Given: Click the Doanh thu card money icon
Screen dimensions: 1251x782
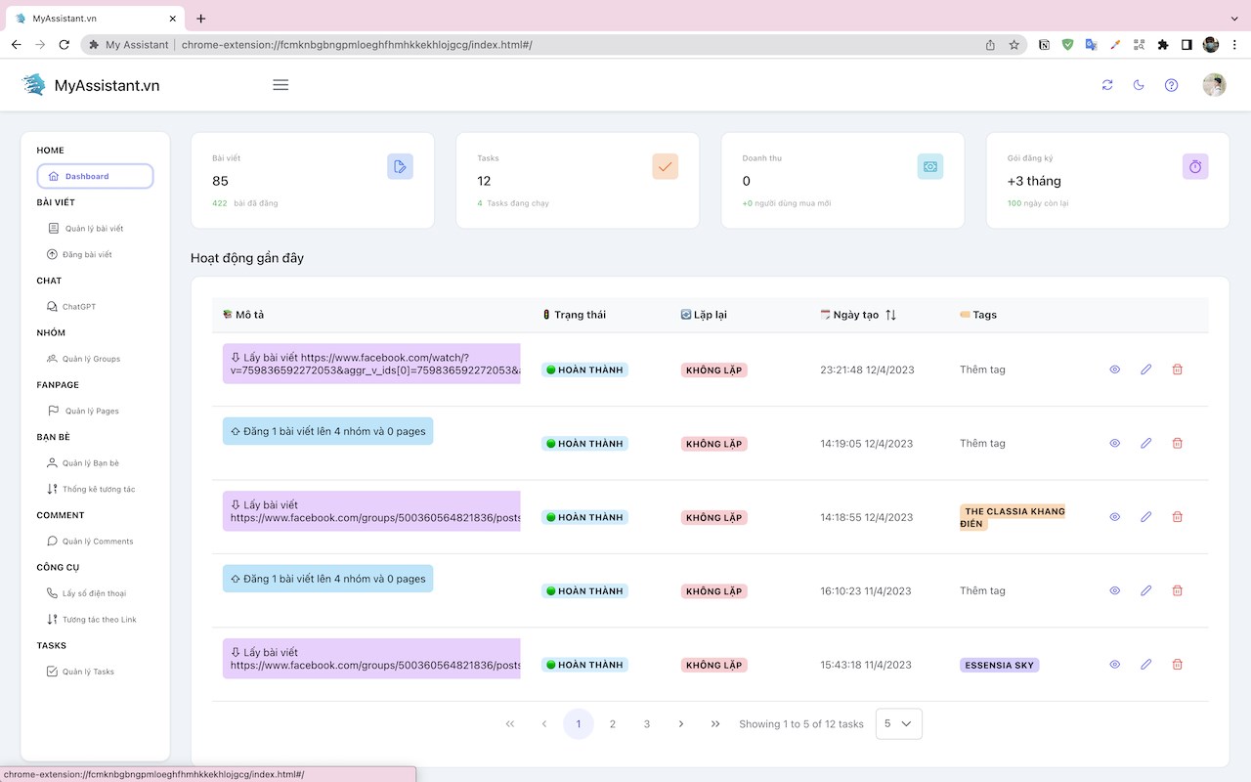Looking at the screenshot, I should (x=930, y=166).
